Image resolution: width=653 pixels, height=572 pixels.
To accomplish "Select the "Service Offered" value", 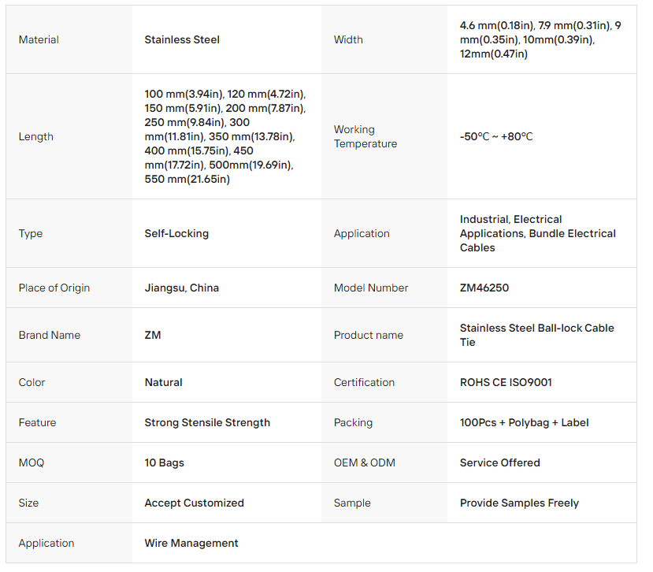I will coord(500,462).
